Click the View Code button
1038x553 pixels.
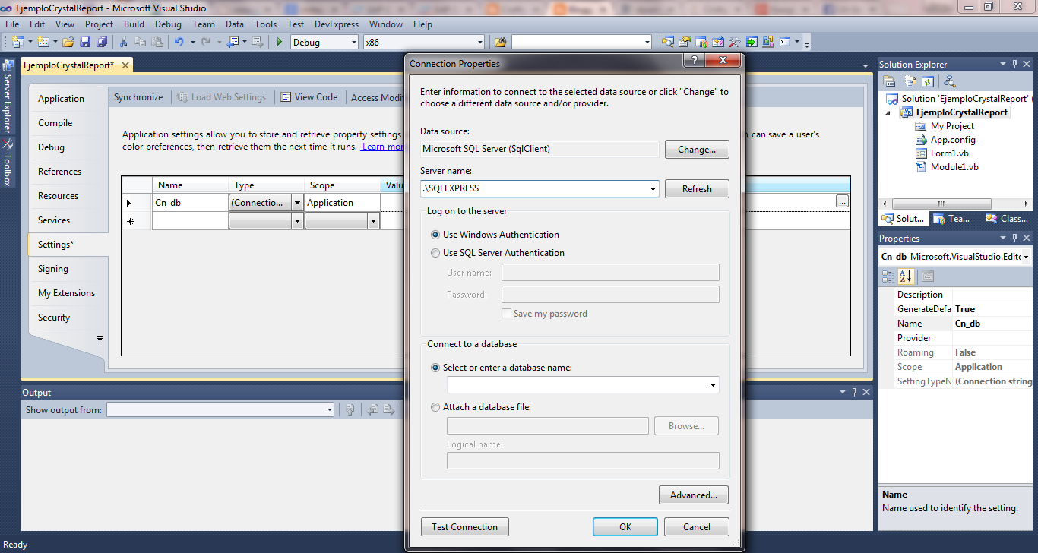click(309, 97)
